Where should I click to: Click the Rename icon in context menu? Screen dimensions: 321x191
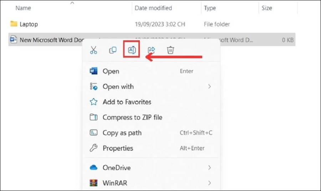(132, 50)
